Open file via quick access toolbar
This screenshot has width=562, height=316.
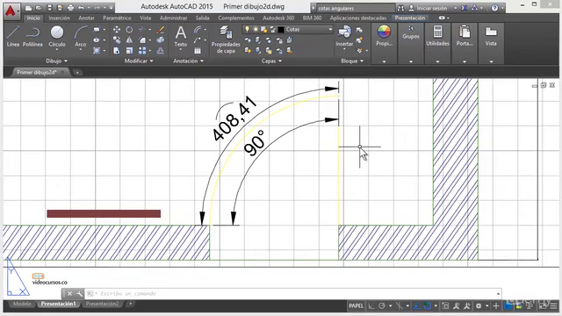39,8
